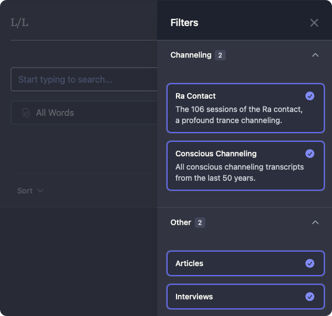Screen dimensions: 332x316
Task: Focus the 'Start typing to search' field
Action: click(83, 79)
